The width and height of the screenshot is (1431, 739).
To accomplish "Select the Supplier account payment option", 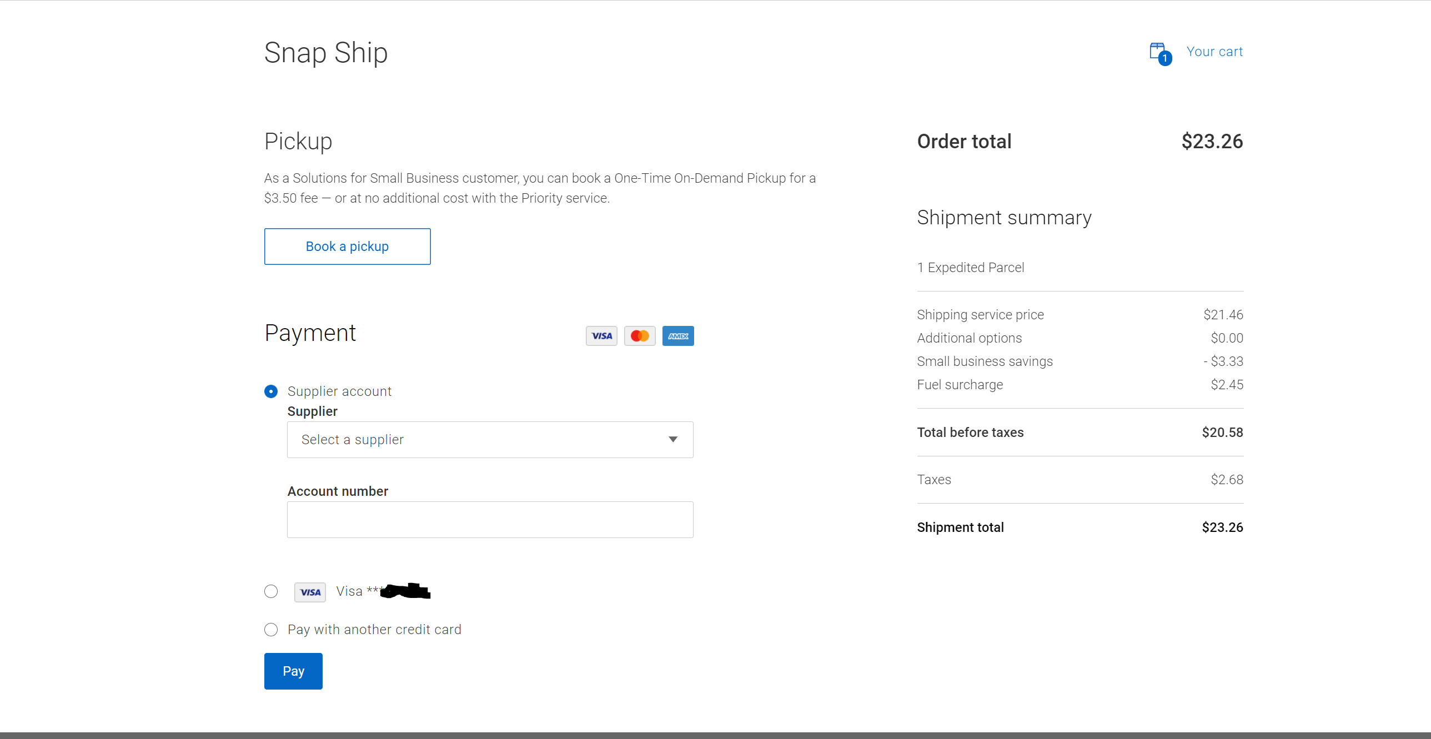I will 270,391.
